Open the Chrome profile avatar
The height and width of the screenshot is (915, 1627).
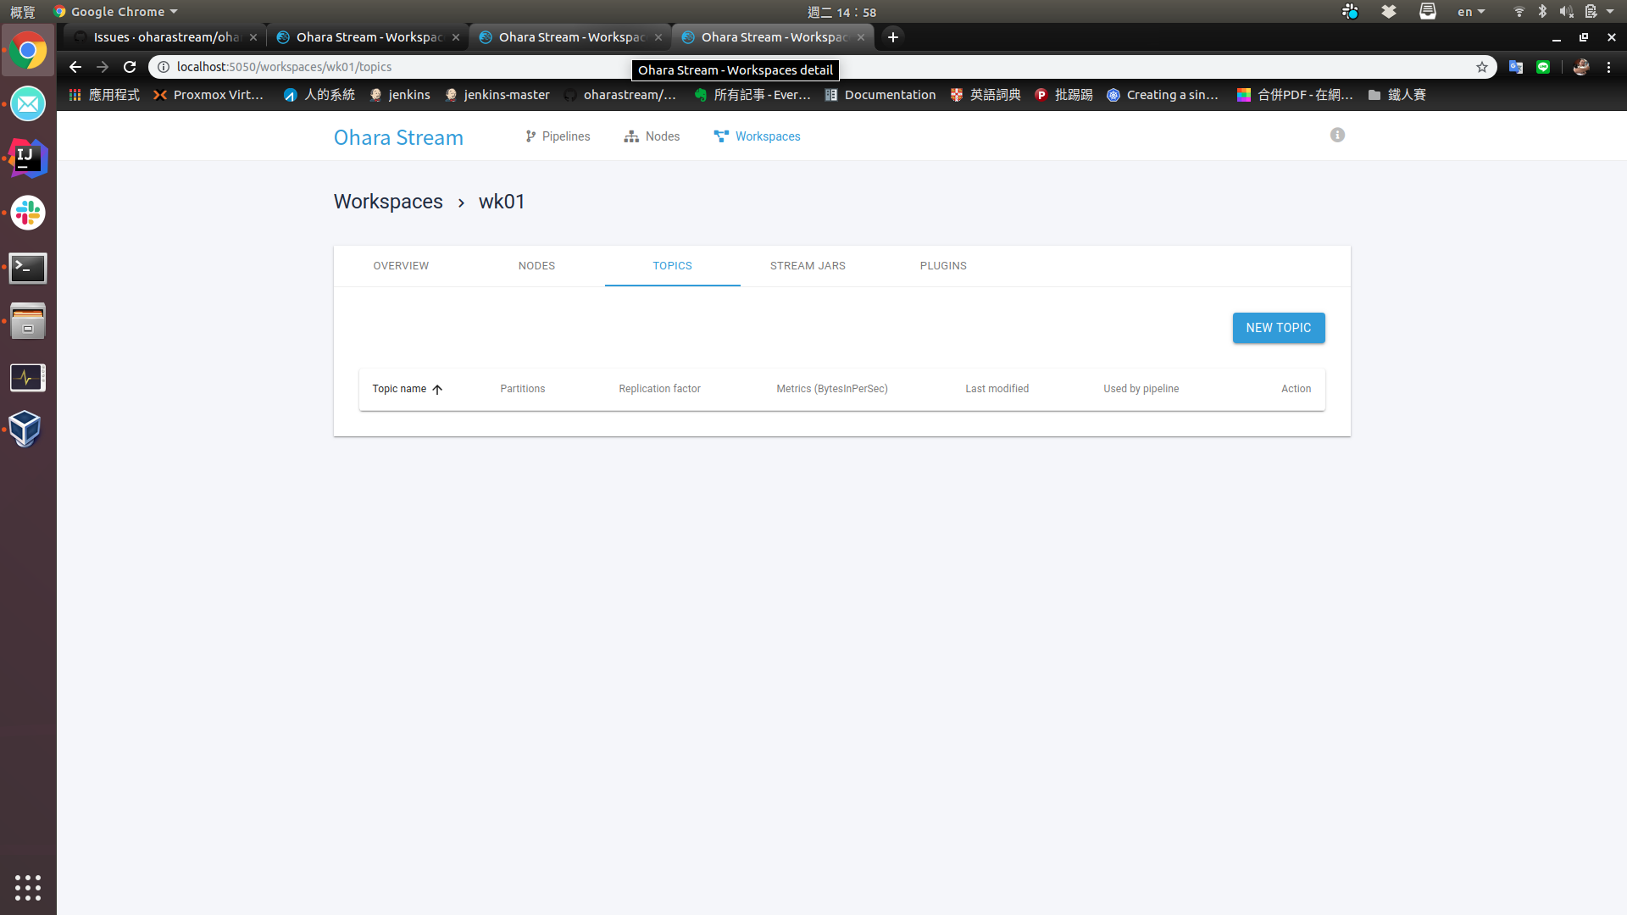coord(1581,67)
